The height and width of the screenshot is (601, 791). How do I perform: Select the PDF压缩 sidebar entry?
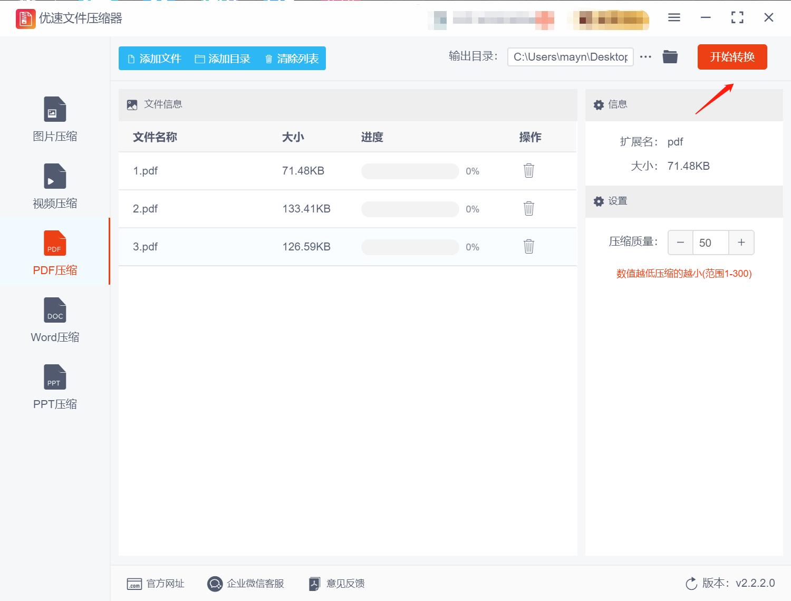[54, 251]
